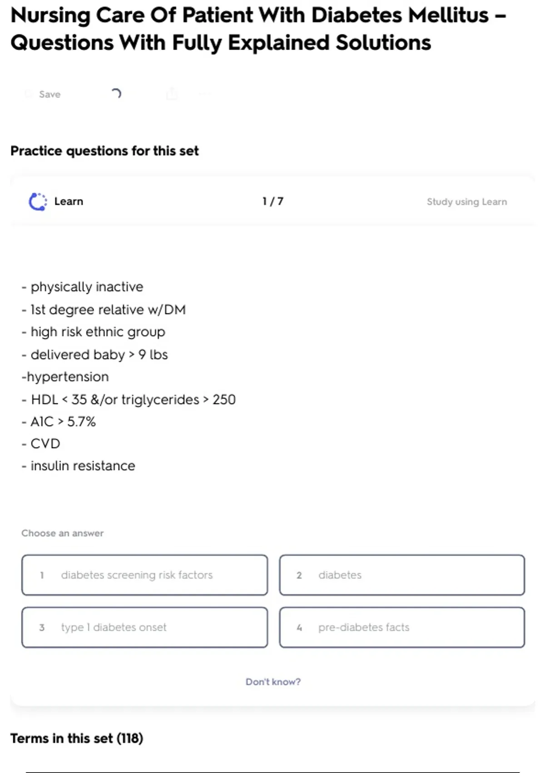
Task: Click the "Choose an answer" prompt text
Action: 63,533
